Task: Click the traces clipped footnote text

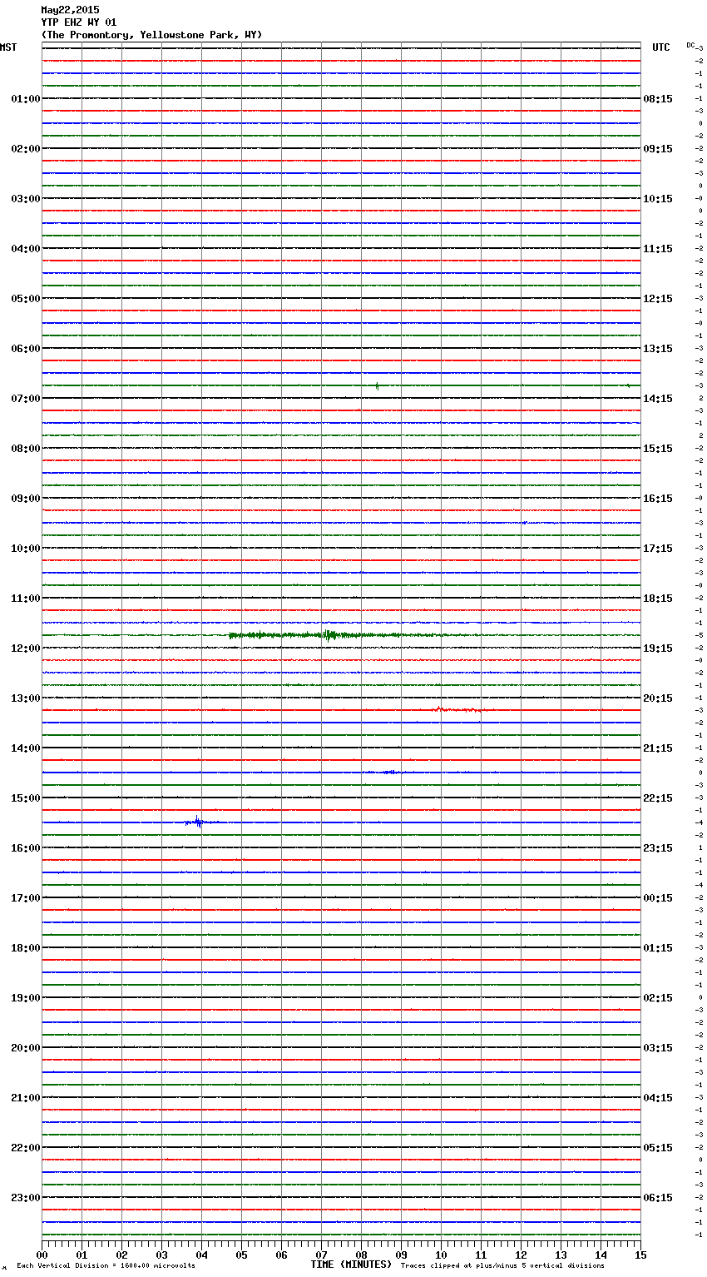Action: click(502, 1266)
